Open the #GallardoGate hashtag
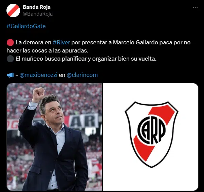Viewport: 204px width, 192px height. click(26, 26)
